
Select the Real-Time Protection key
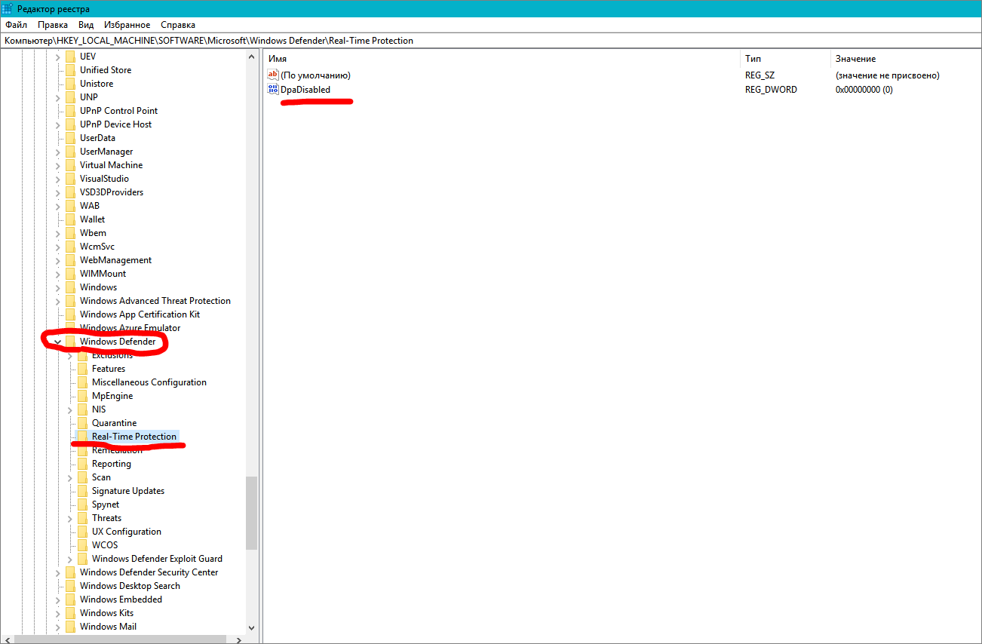click(x=134, y=437)
